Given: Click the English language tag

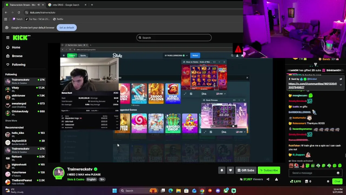Looking at the screenshot, I should [x=91, y=179].
